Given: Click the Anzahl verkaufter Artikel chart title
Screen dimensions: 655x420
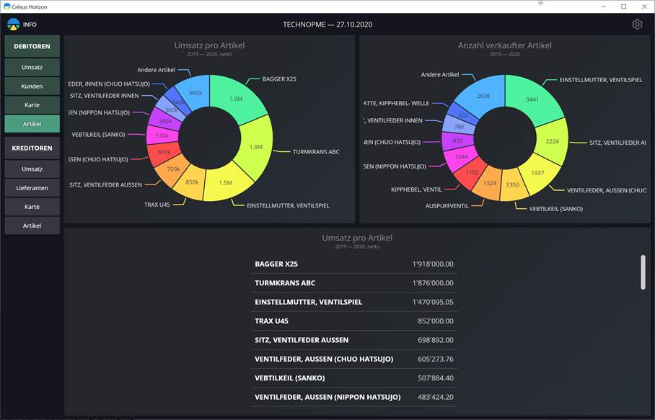Looking at the screenshot, I should (505, 45).
